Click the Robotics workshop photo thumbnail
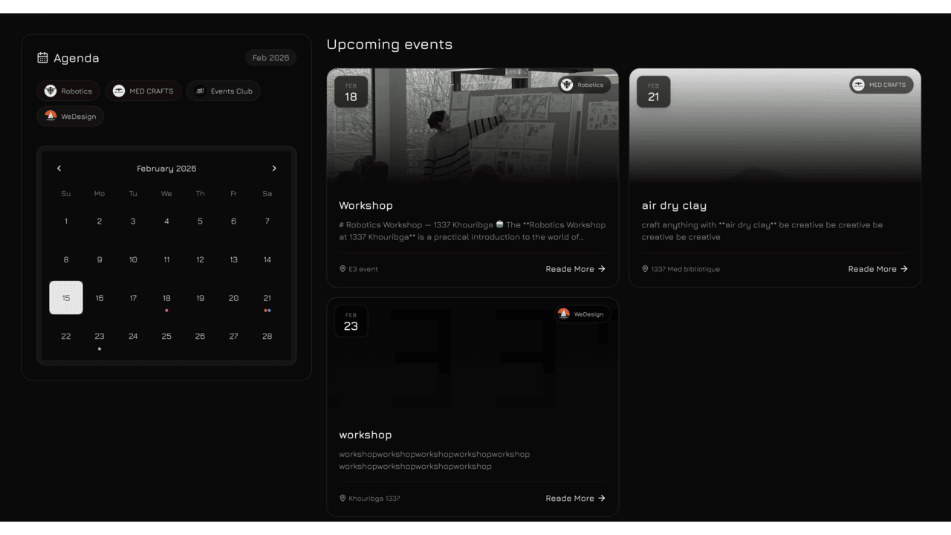The image size is (951, 535). click(x=473, y=126)
